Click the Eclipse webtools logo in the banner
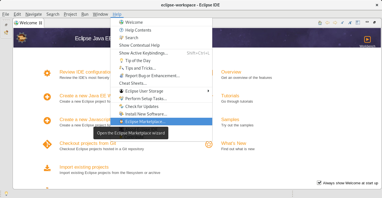The image size is (382, 198). pyautogui.click(x=22, y=37)
